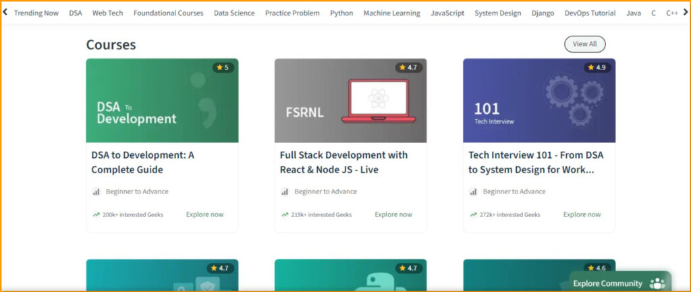The height and width of the screenshot is (292, 691).
Task: Click the community people icon
Action: click(x=657, y=283)
